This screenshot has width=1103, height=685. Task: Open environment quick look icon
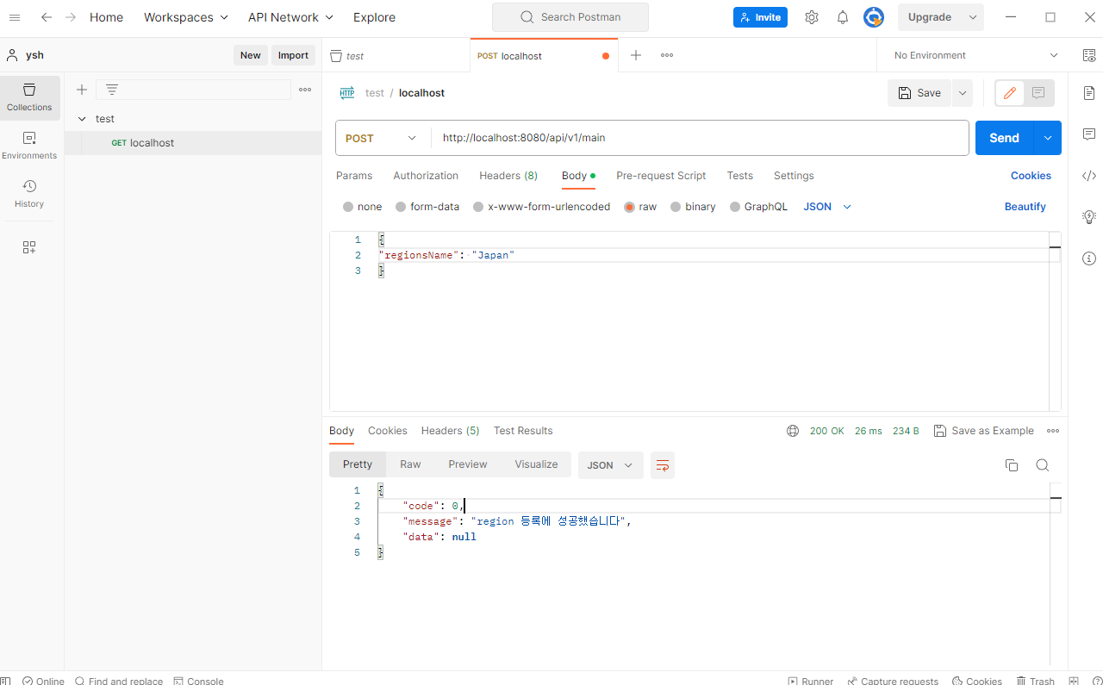(x=1089, y=55)
